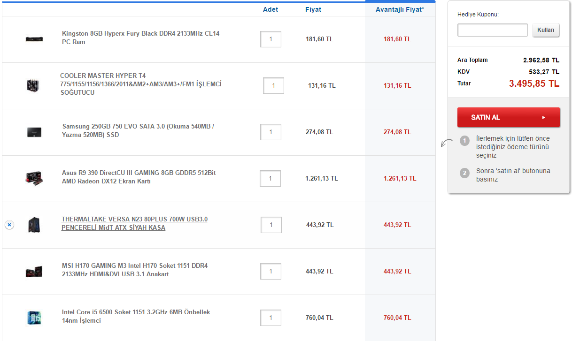Open the Asus R9 390 graphics card image
The height and width of the screenshot is (341, 572).
(33, 178)
